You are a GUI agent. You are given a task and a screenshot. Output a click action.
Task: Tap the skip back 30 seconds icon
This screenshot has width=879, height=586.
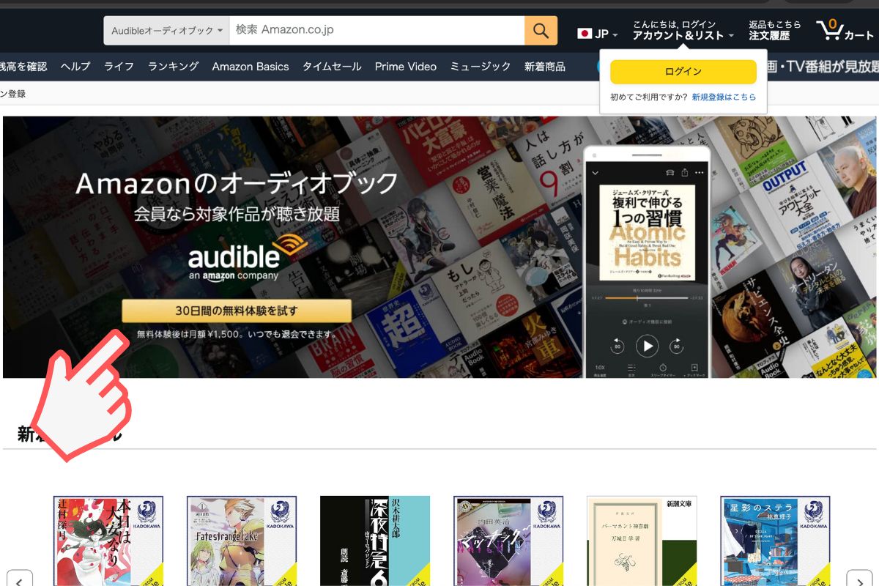click(x=618, y=346)
